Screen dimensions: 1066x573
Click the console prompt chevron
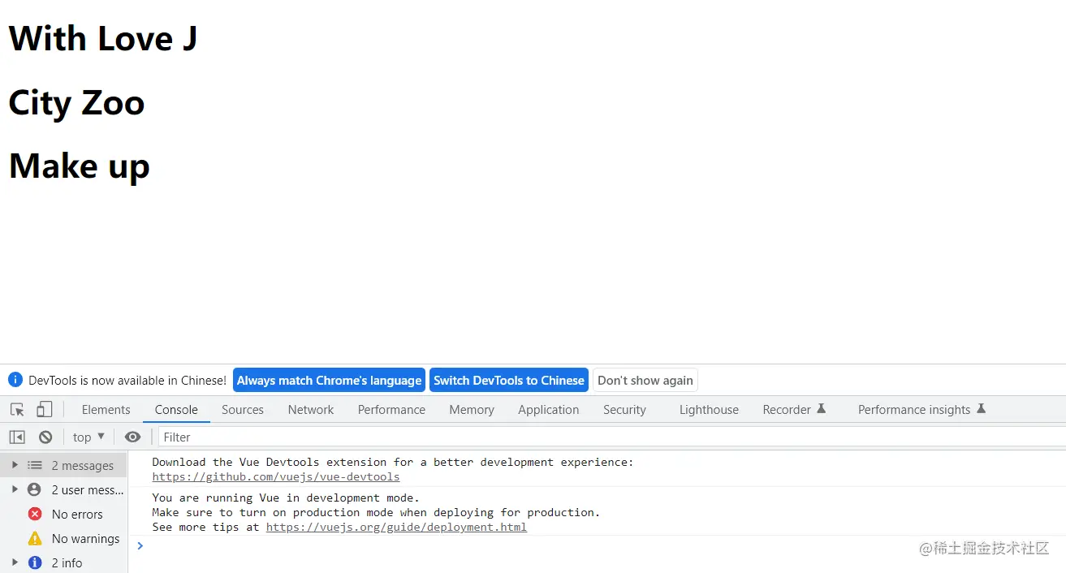click(x=140, y=545)
